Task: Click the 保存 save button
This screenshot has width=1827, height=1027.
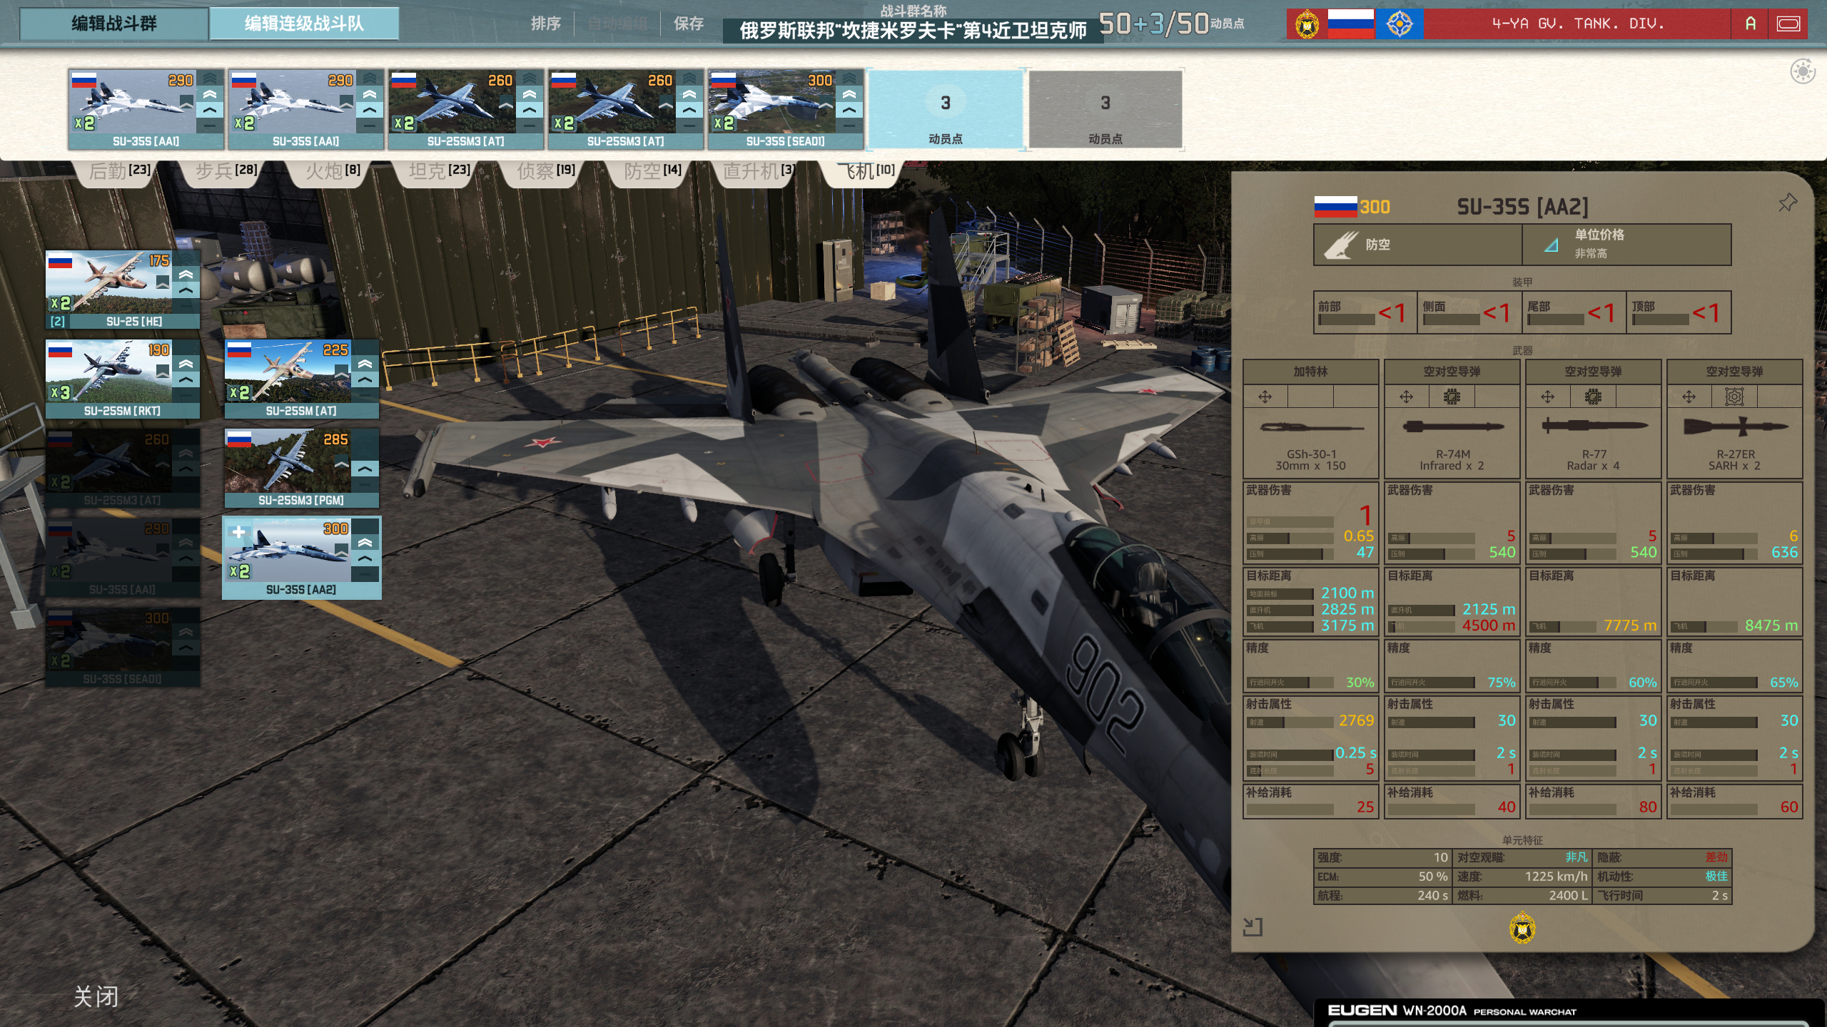Action: pyautogui.click(x=689, y=24)
